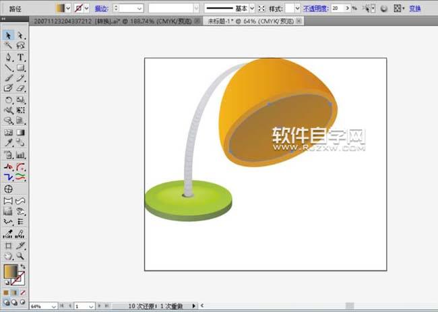Select the Rectangle tool
This screenshot has width=438, height=312.
click(20, 67)
